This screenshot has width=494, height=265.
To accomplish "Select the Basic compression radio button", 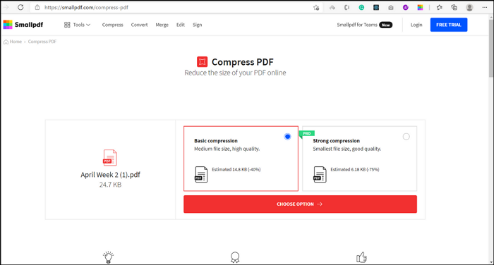I will [x=287, y=137].
